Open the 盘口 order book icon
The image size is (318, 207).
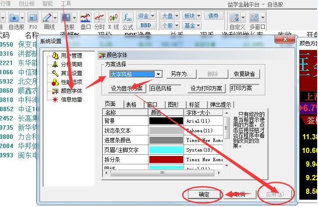point(86,18)
